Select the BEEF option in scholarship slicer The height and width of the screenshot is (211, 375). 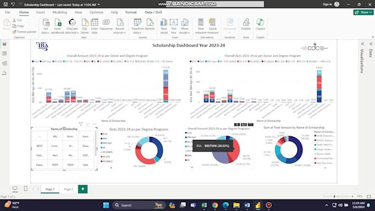point(40,146)
